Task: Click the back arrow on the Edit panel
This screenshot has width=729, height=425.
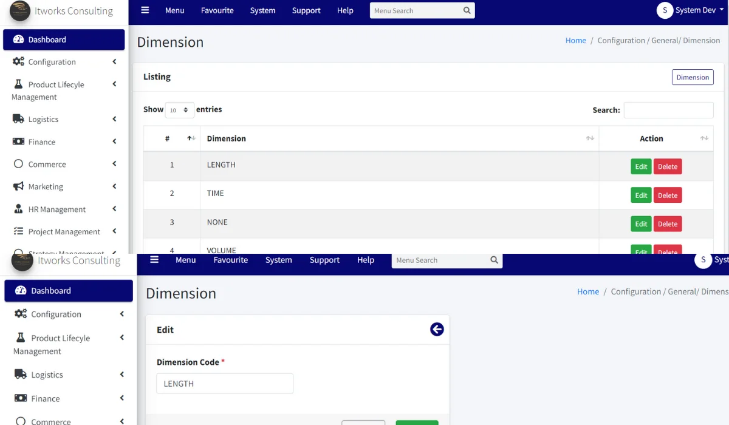Action: click(x=437, y=329)
